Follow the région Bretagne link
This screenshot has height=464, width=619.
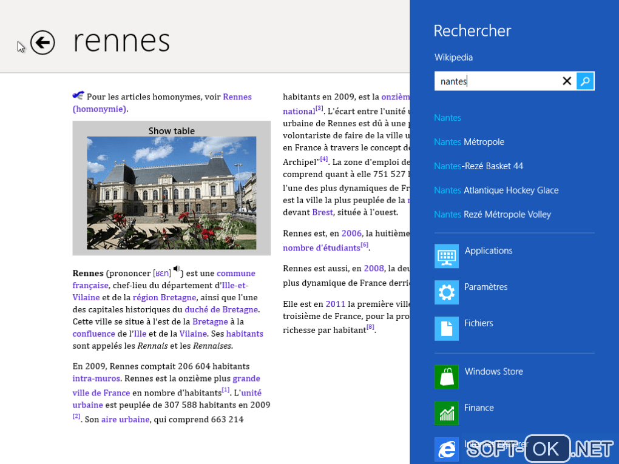point(164,297)
